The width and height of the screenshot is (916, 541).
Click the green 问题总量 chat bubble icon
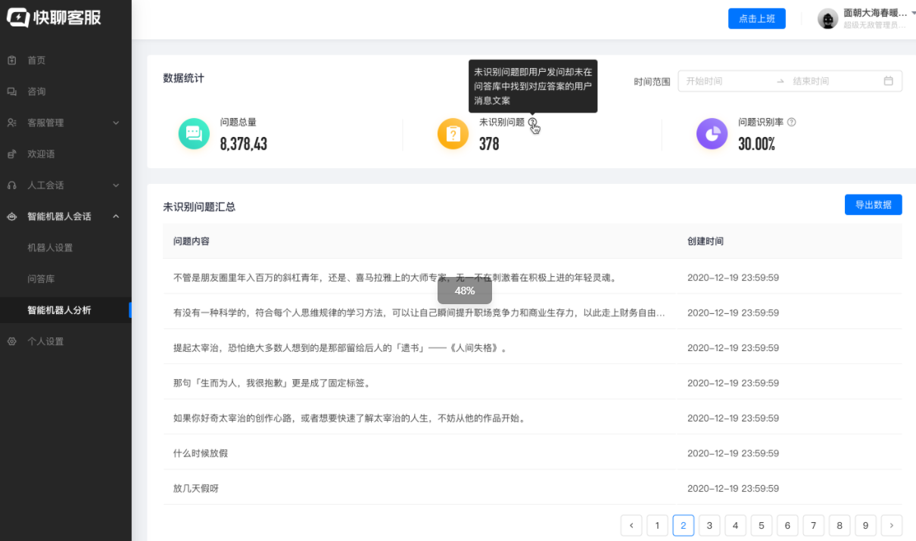pos(195,133)
